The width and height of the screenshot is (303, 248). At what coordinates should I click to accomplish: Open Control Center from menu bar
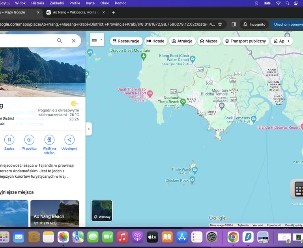click(296, 3)
